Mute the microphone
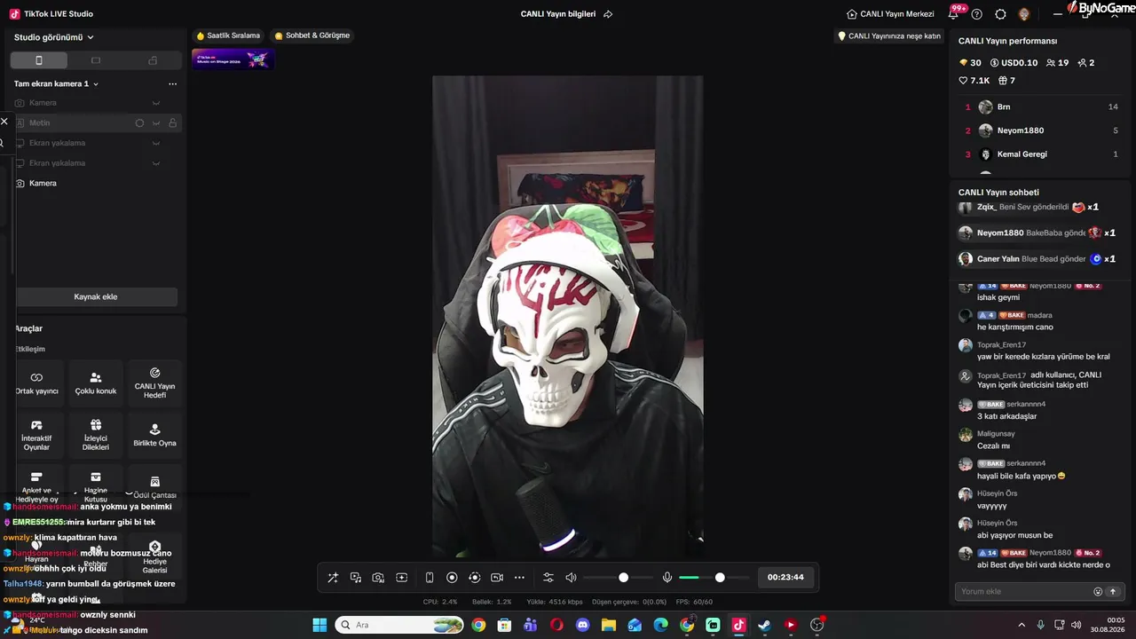This screenshot has height=639, width=1136. (x=667, y=578)
